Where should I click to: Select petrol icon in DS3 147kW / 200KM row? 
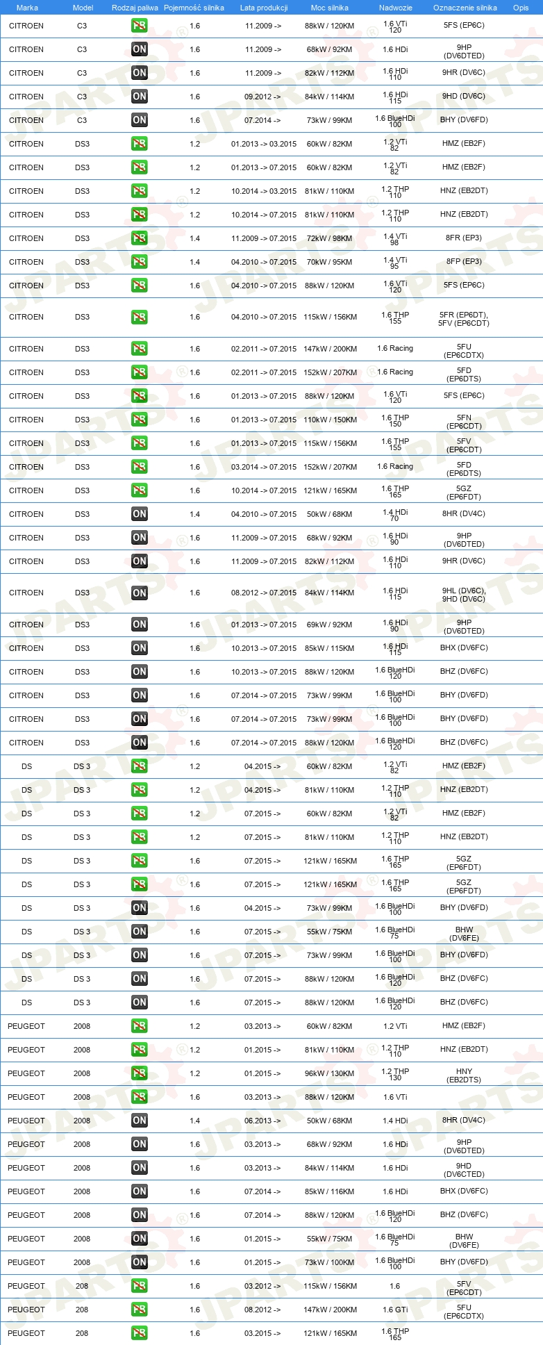(140, 349)
